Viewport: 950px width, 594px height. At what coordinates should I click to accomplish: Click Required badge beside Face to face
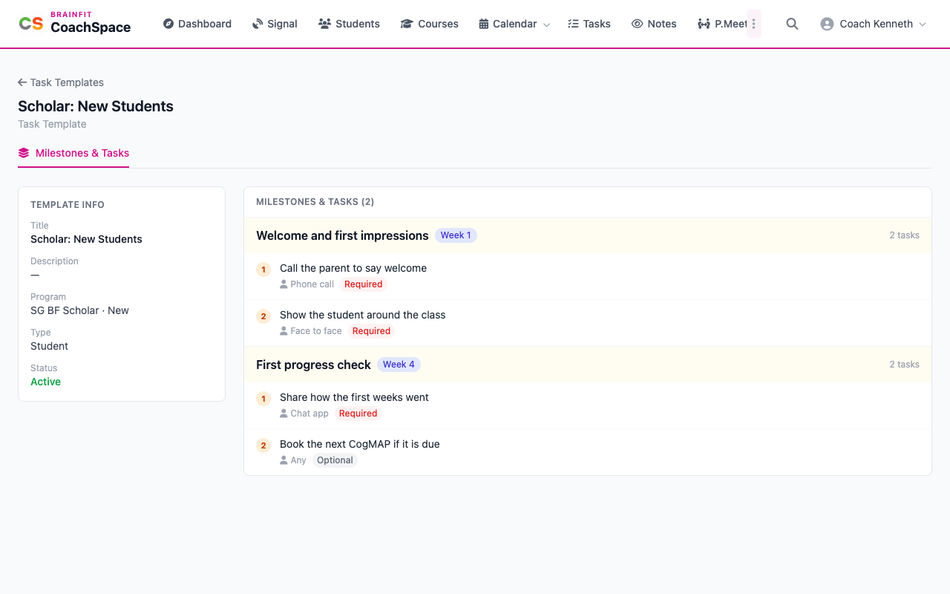click(371, 331)
